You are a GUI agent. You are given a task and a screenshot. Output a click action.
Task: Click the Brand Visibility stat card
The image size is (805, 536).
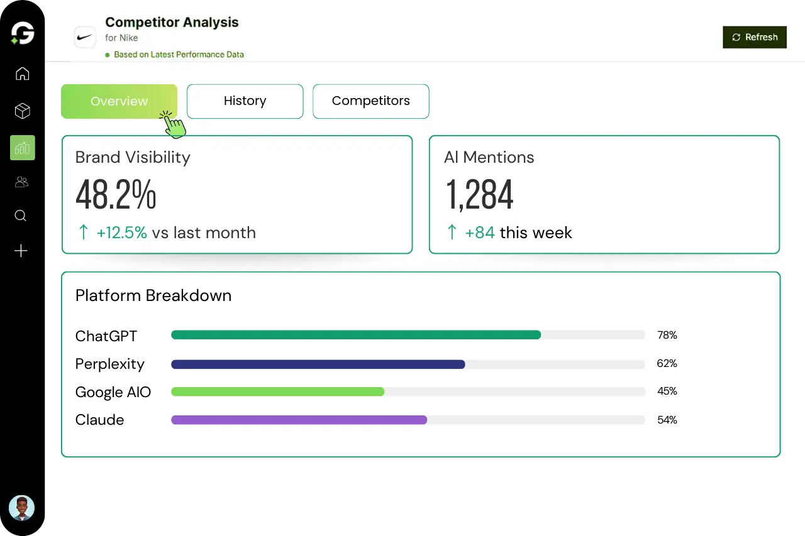click(237, 194)
